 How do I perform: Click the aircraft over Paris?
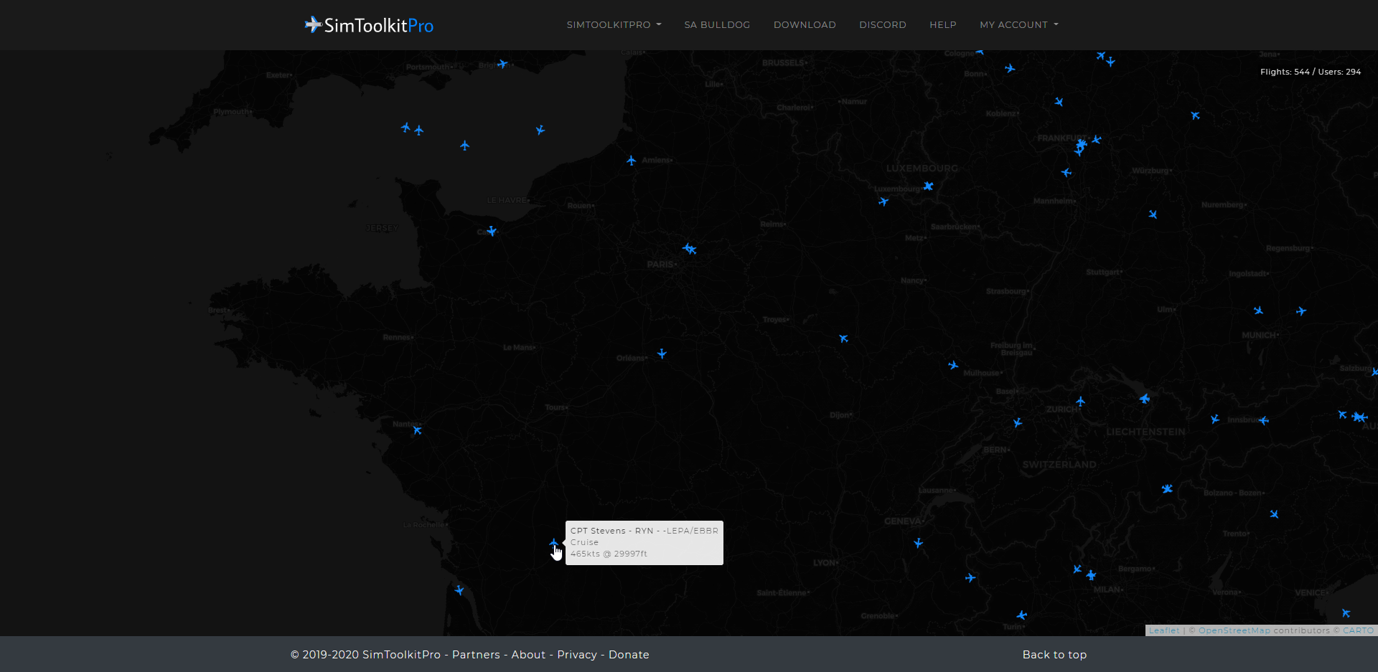[689, 249]
